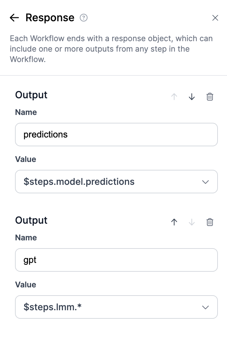Open the help icon beside Response
Viewport: 227px width, 354px height.
click(x=84, y=18)
